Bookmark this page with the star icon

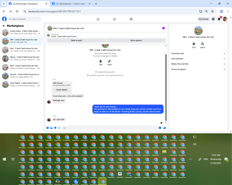pos(213,11)
